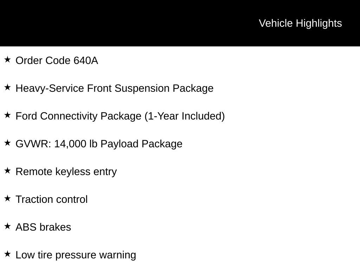Click the Order Code 640A text
The height and width of the screenshot is (270, 360).
pyautogui.click(x=57, y=61)
